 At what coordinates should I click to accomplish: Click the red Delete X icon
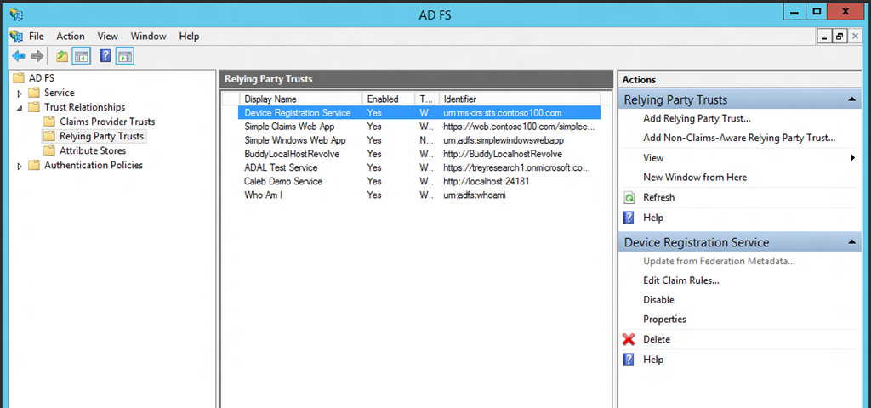pyautogui.click(x=629, y=339)
